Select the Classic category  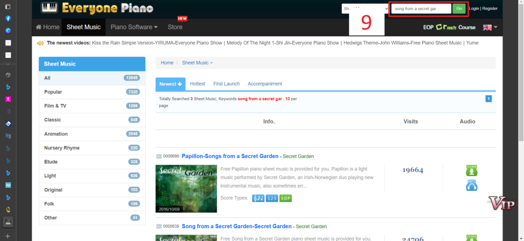(92, 120)
